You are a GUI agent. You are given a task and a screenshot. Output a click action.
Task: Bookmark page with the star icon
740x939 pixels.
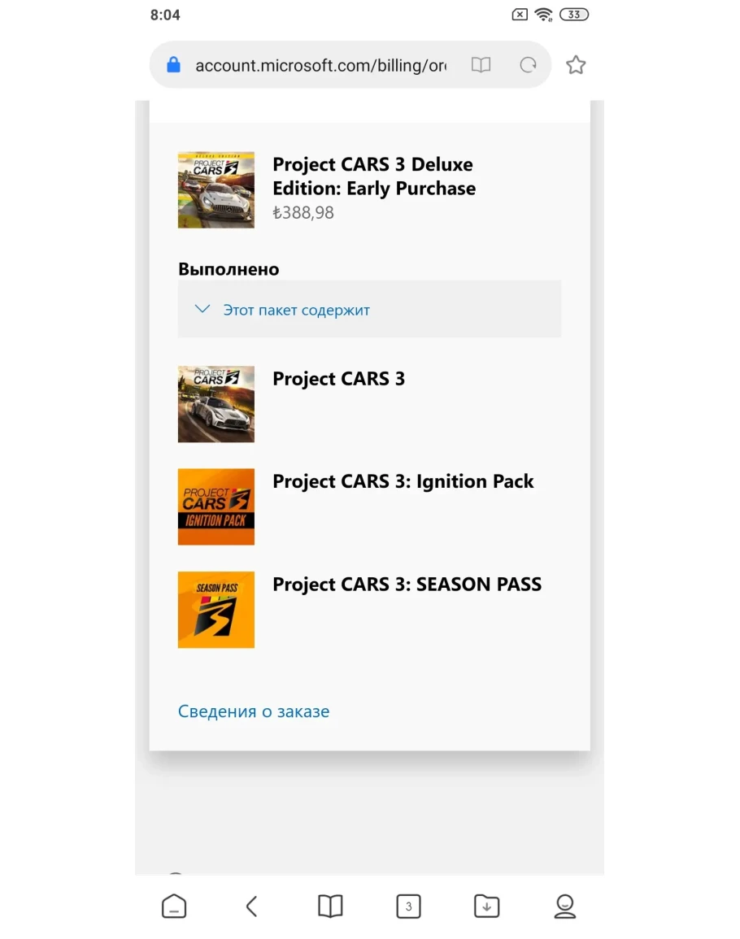click(576, 65)
